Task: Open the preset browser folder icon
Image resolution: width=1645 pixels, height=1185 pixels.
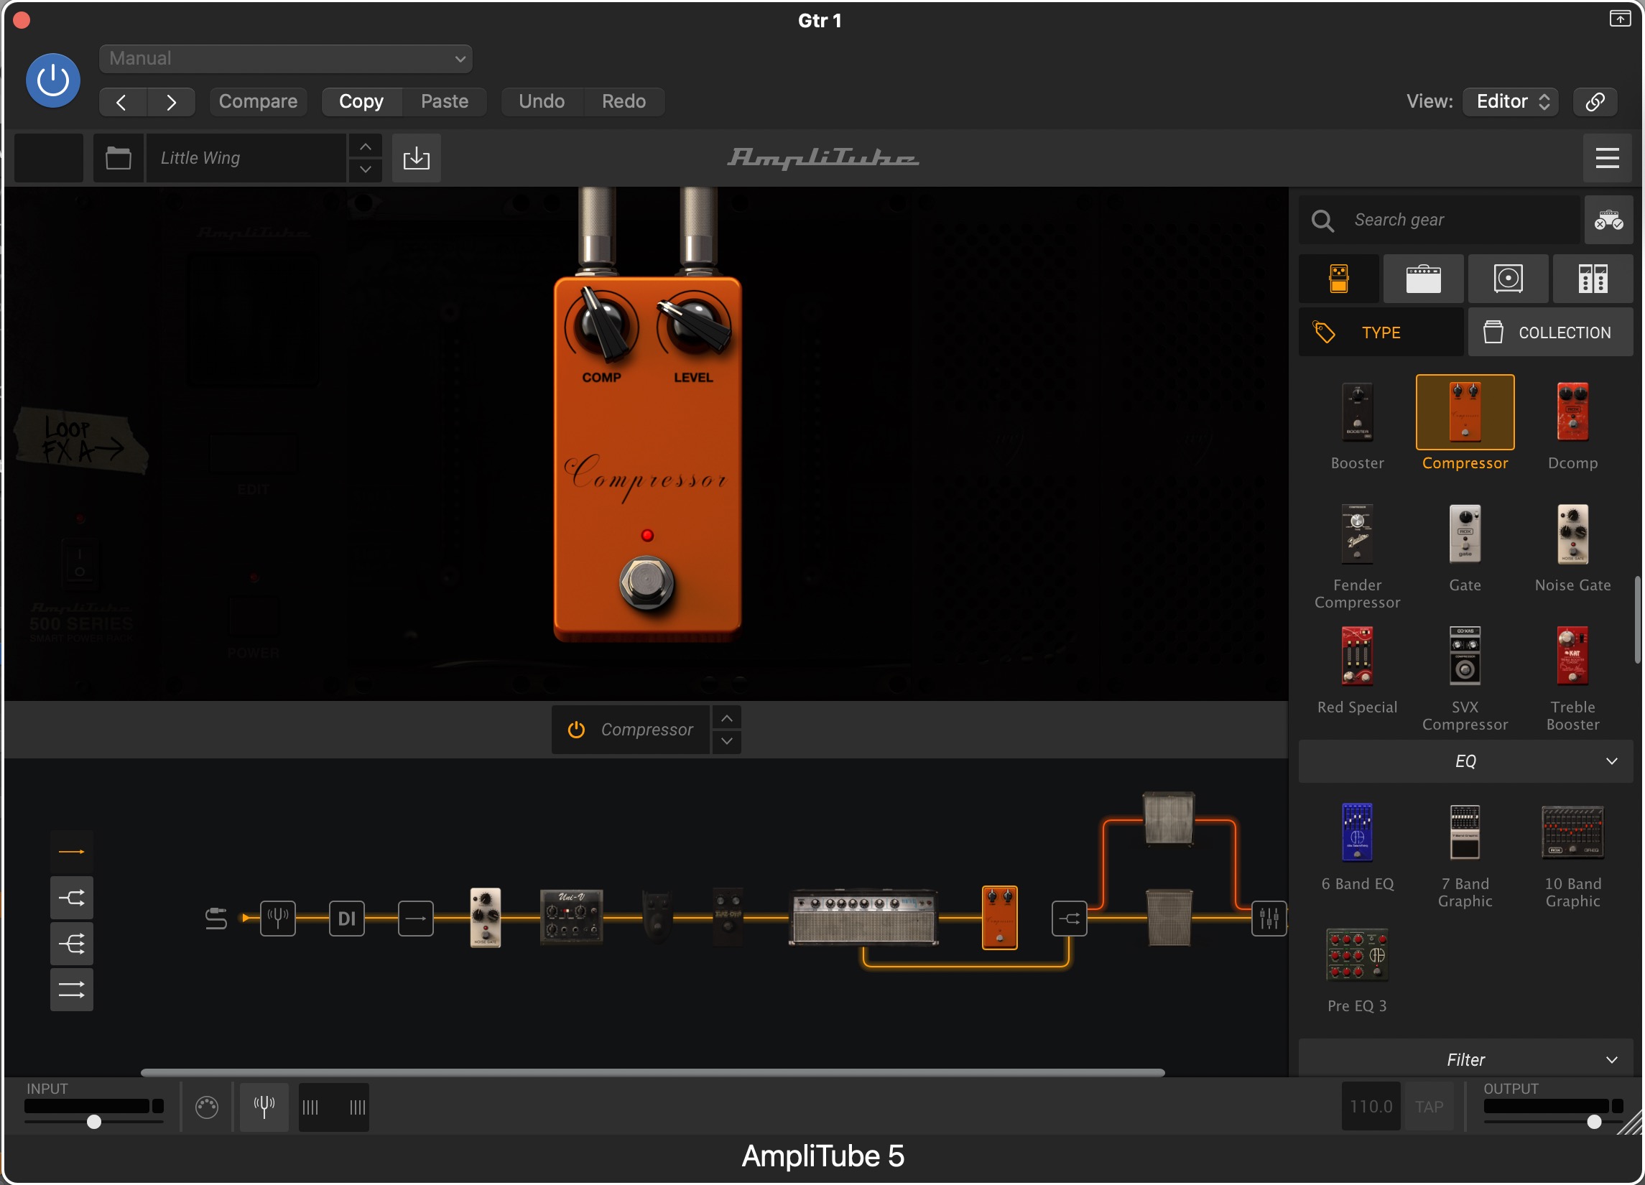Action: (x=119, y=157)
